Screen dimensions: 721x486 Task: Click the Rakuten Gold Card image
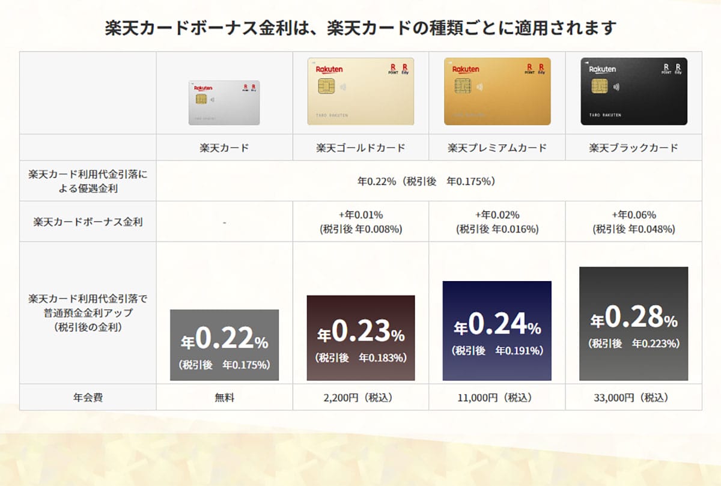360,91
